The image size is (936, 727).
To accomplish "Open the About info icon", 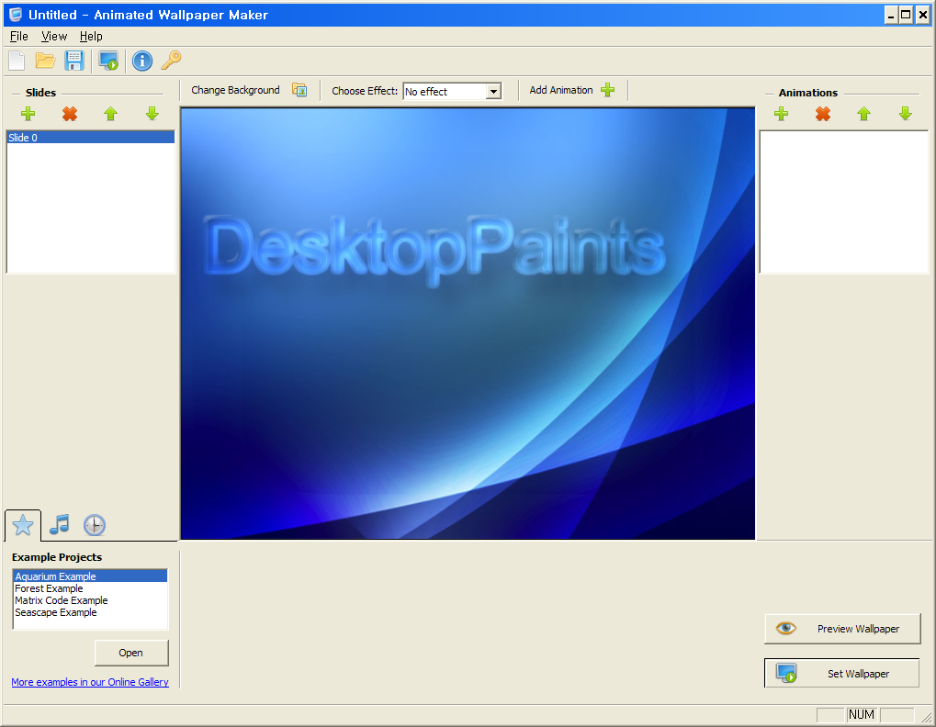I will 142,61.
